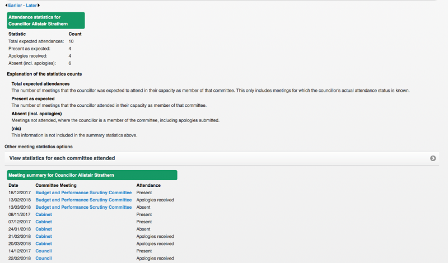Screen dimensions: 448x263
Task: Open Budget and Performance Scrutiny Committee 13/02/2018
Action: coord(83,200)
